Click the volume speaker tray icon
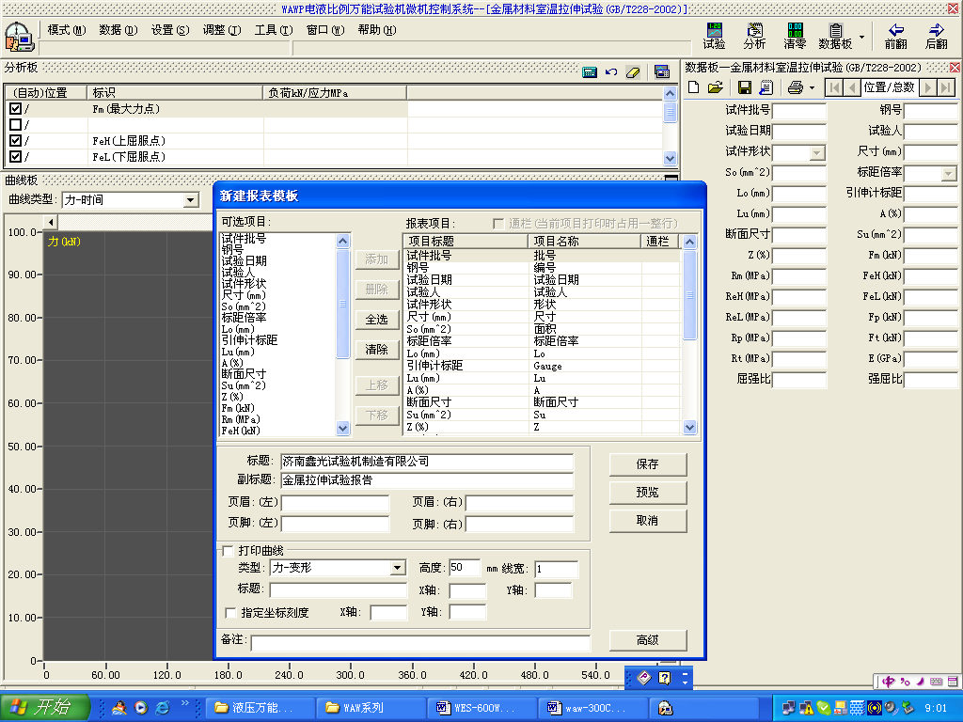The width and height of the screenshot is (963, 722). (891, 708)
